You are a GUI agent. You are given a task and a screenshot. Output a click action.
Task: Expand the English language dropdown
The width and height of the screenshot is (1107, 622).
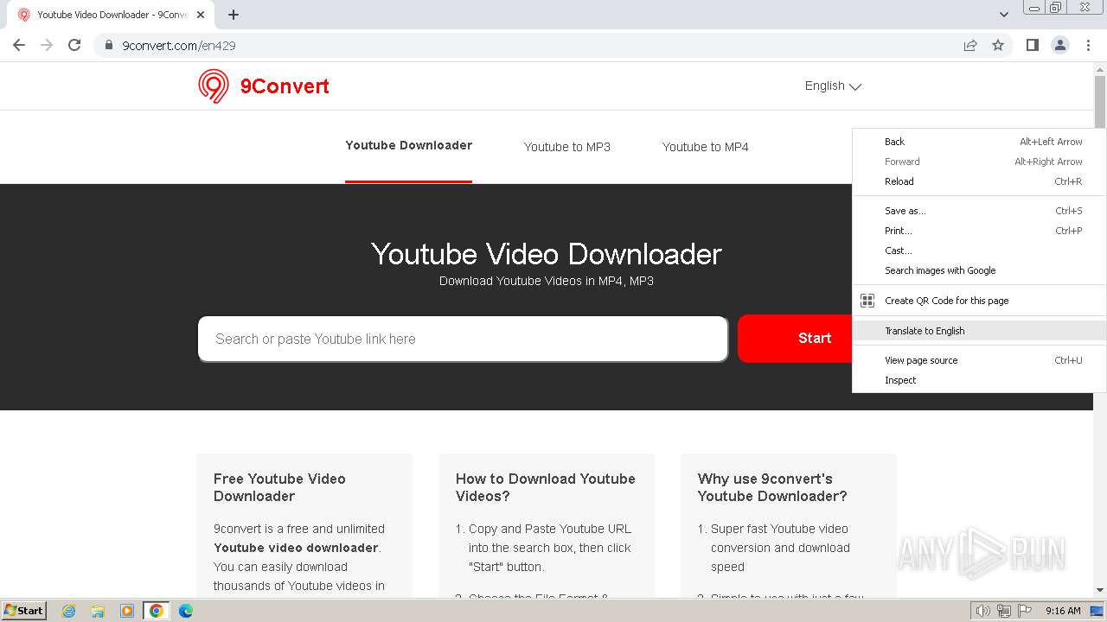tap(833, 86)
